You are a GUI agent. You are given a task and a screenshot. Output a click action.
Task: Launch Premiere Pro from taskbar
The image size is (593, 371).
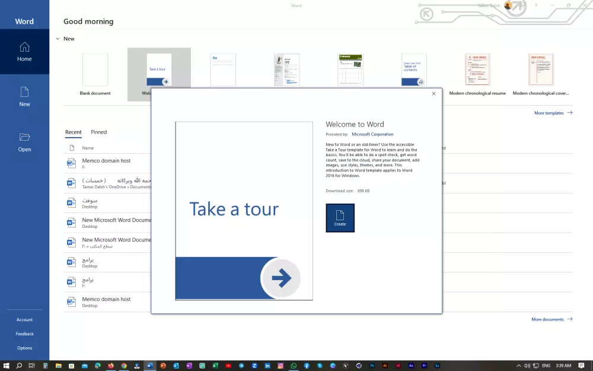(425, 366)
